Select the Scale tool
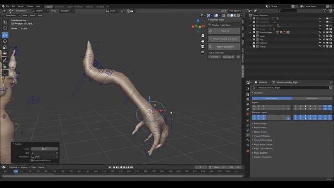334x188 pixels. [x=5, y=48]
